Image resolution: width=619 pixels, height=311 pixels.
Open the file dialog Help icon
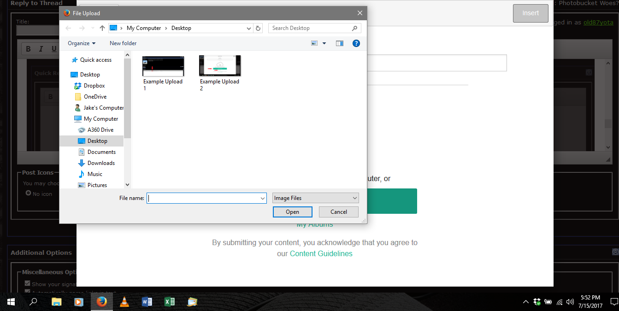click(x=356, y=43)
